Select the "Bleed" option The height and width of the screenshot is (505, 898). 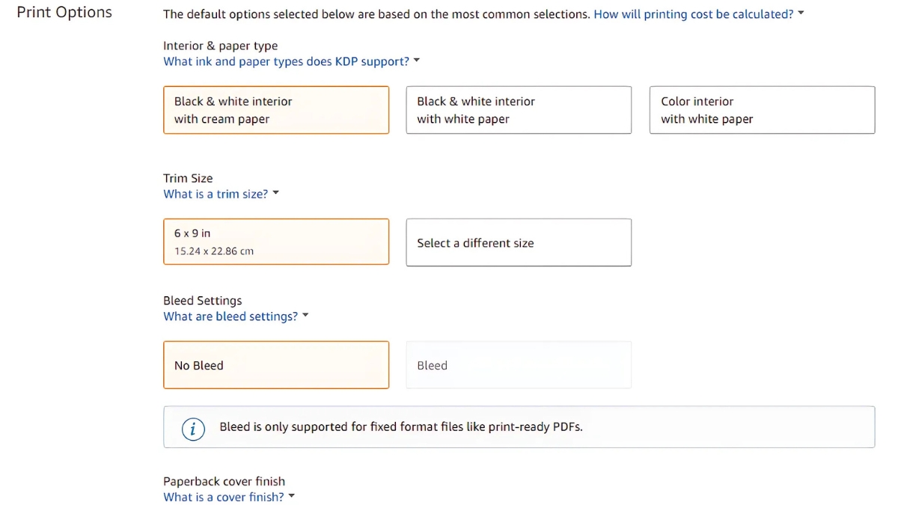pyautogui.click(x=519, y=364)
